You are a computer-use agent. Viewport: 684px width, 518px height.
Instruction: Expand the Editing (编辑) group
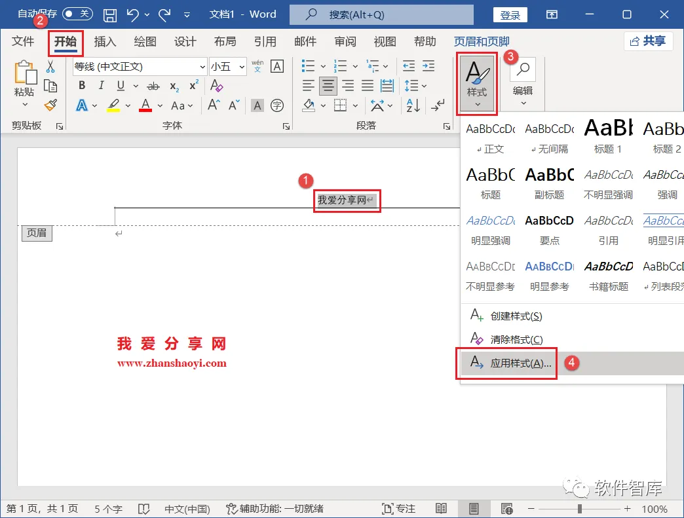[523, 84]
